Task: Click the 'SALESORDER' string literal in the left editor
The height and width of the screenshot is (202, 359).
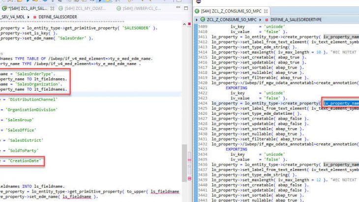Action: pos(136,28)
